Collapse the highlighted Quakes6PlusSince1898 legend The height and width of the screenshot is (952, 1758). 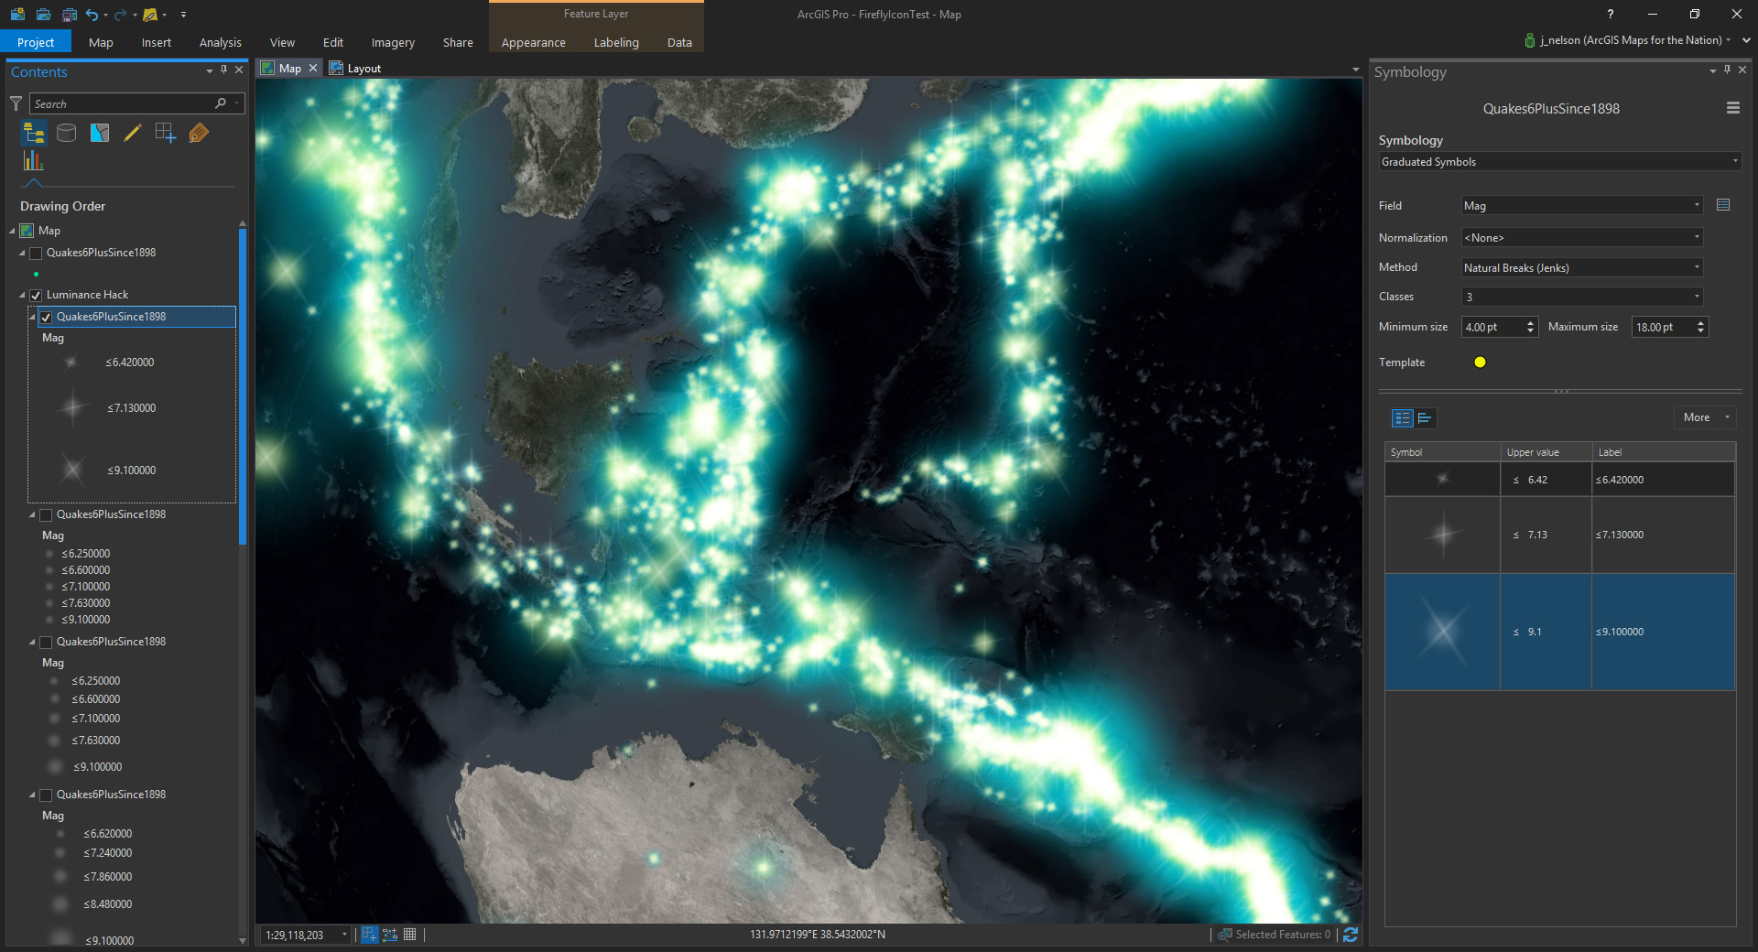coord(33,317)
